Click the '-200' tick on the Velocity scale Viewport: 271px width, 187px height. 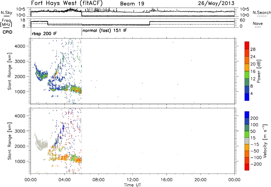tap(256, 164)
